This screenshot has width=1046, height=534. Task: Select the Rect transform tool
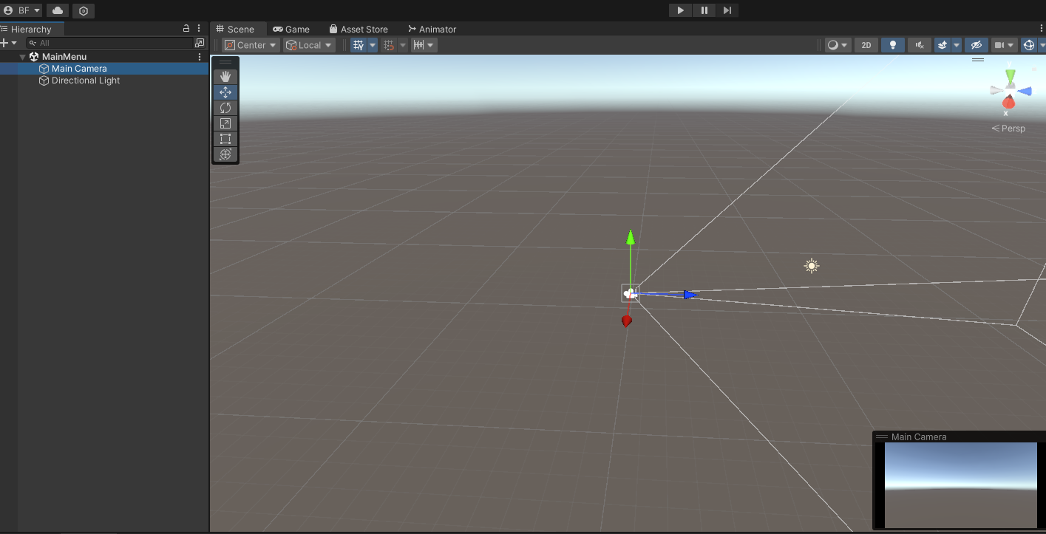pos(225,138)
